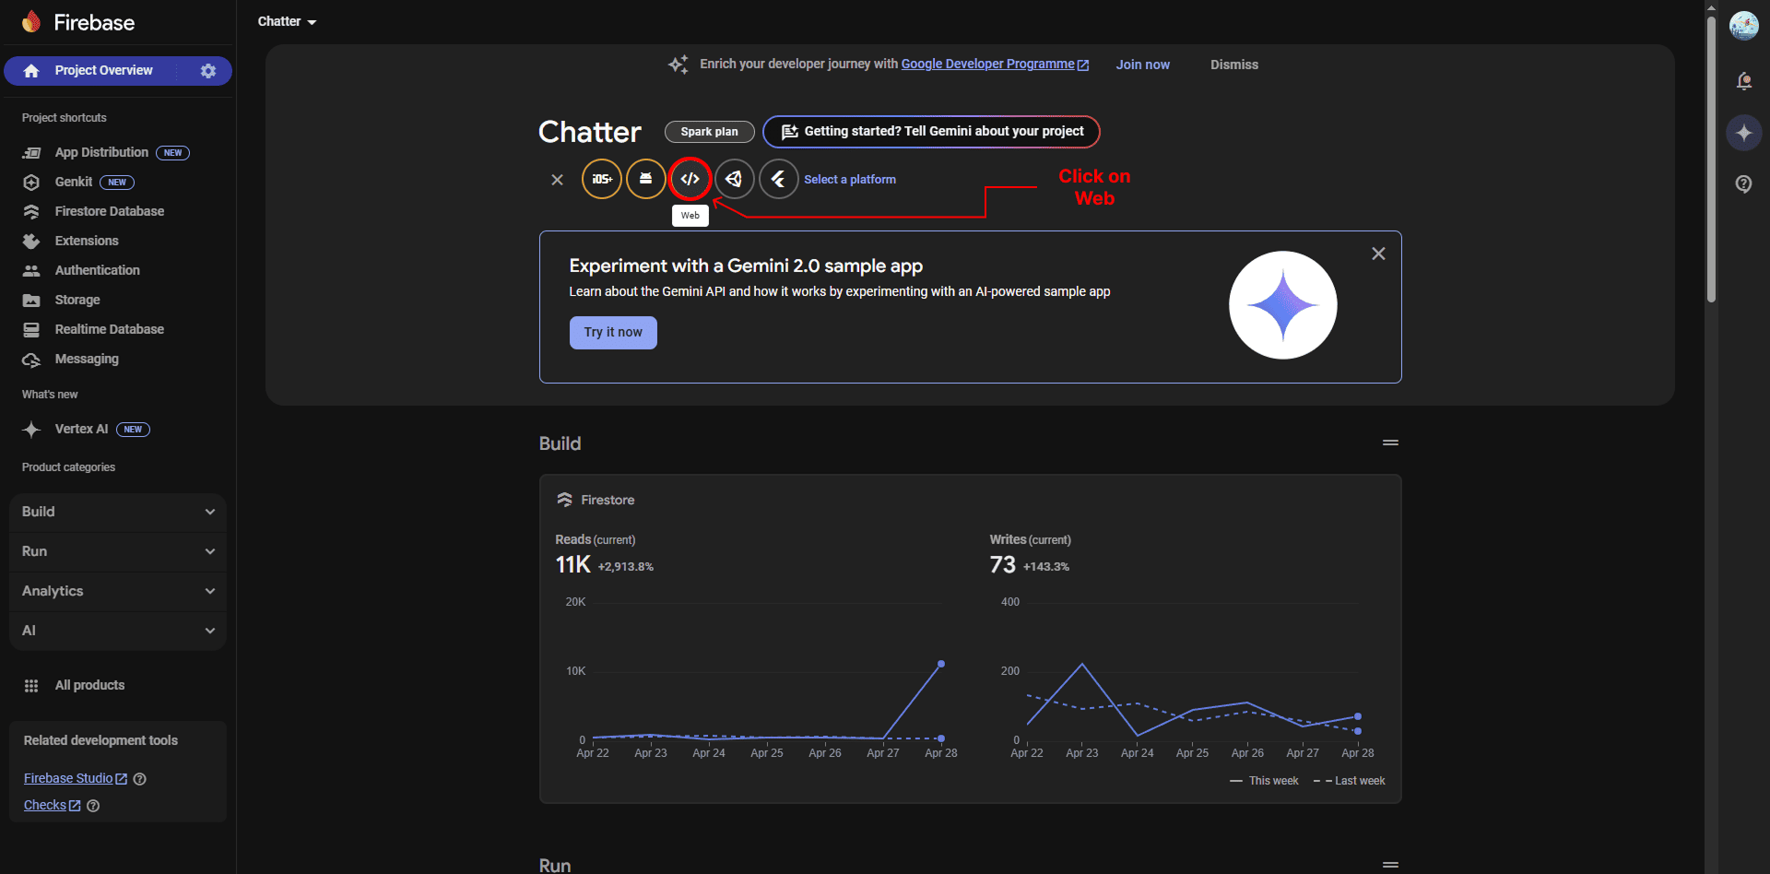Expand the Analytics product category
Screen dimensions: 1770x874
[117, 591]
